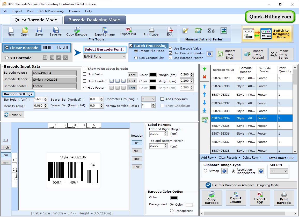Click the export list icon below the arrows
299x217 pixels.
tap(205, 120)
